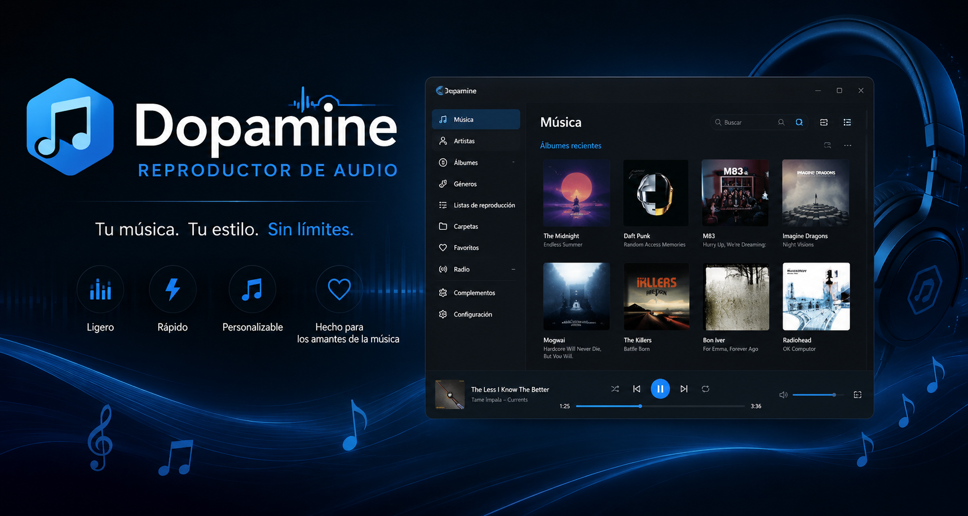The image size is (968, 516).
Task: Pause the current song
Action: (660, 389)
